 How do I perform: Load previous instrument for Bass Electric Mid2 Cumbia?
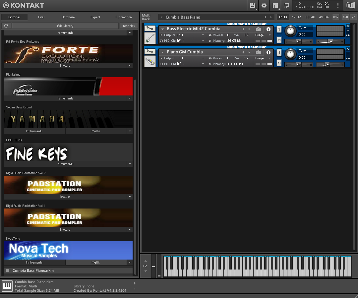click(243, 29)
